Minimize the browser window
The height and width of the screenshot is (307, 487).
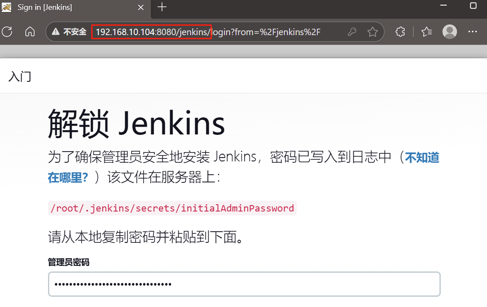coord(443,6)
